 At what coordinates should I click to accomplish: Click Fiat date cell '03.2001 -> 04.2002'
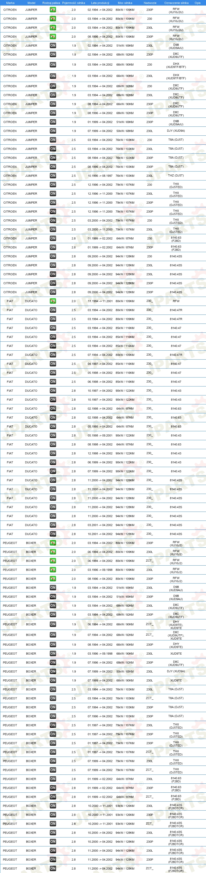(100, 525)
